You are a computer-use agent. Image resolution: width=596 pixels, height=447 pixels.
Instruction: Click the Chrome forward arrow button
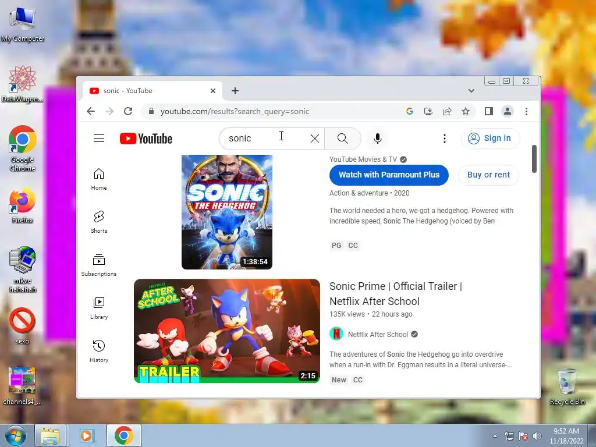[109, 111]
